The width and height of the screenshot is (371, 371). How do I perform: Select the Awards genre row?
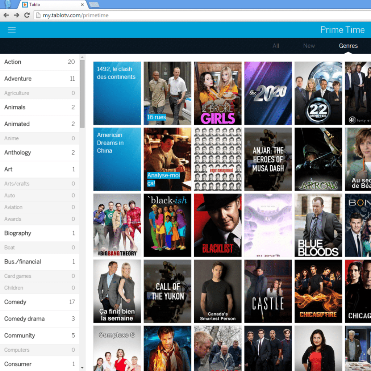(x=39, y=219)
